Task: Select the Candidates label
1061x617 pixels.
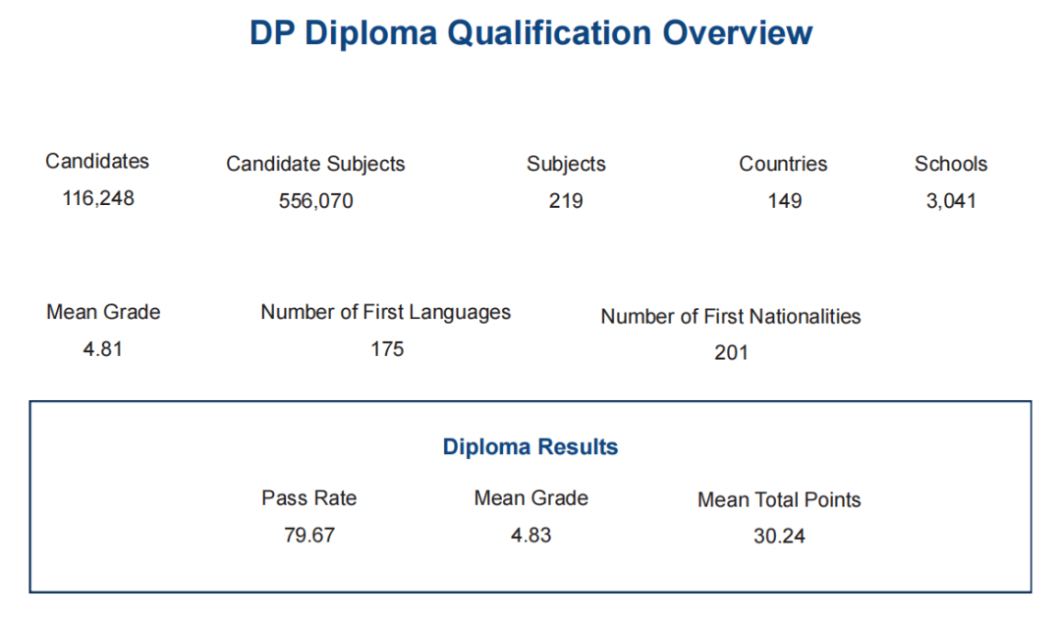Action: point(97,161)
